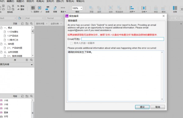Open the 视图(V) menu
The width and height of the screenshot is (183, 118).
[x=20, y=1]
